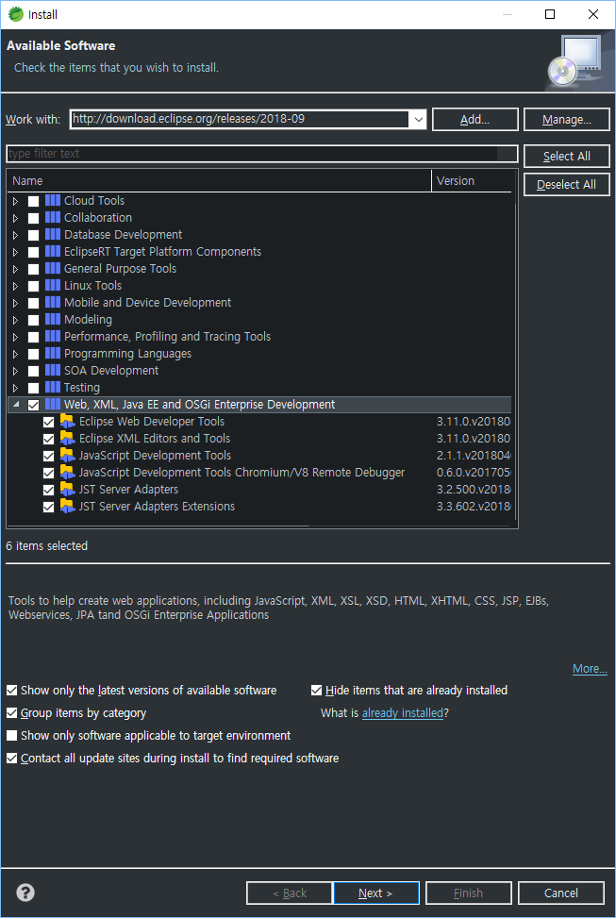Screen dimensions: 616x918
Task: Select Eclipse XML Editors and Tools text
Action: tap(155, 439)
